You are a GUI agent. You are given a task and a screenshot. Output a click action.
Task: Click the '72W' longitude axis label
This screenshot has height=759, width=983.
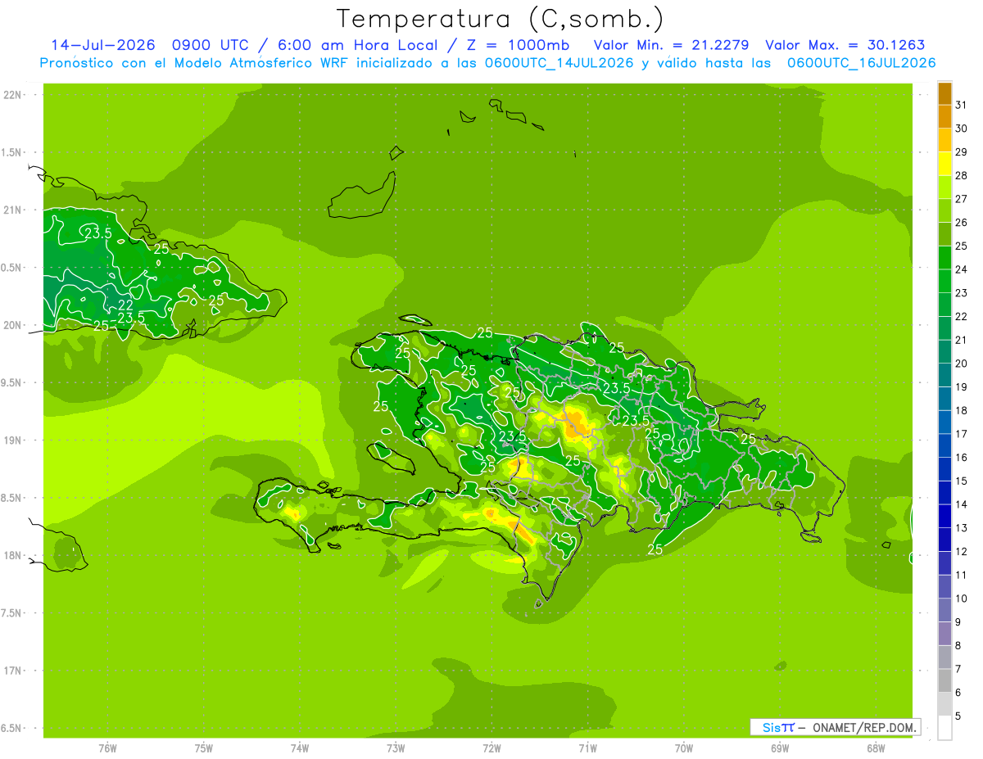click(491, 748)
